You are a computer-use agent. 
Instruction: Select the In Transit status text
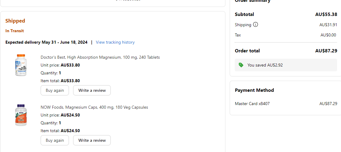click(14, 31)
